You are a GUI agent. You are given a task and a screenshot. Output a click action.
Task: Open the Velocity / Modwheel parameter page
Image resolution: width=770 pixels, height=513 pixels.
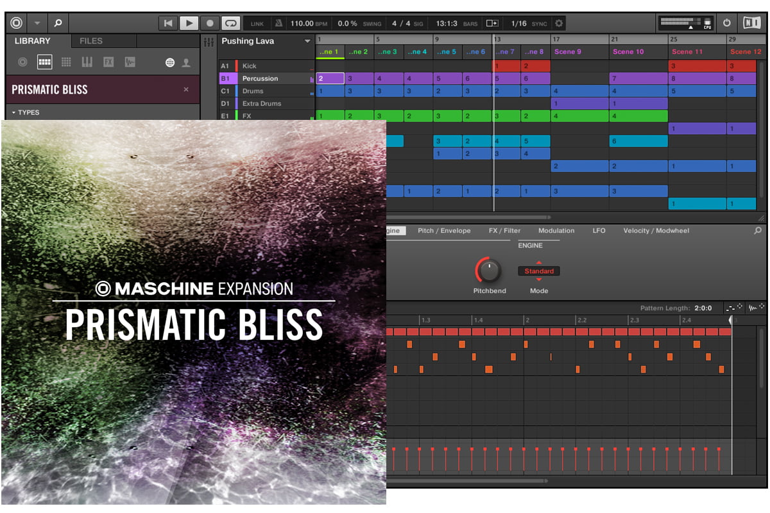click(x=656, y=230)
